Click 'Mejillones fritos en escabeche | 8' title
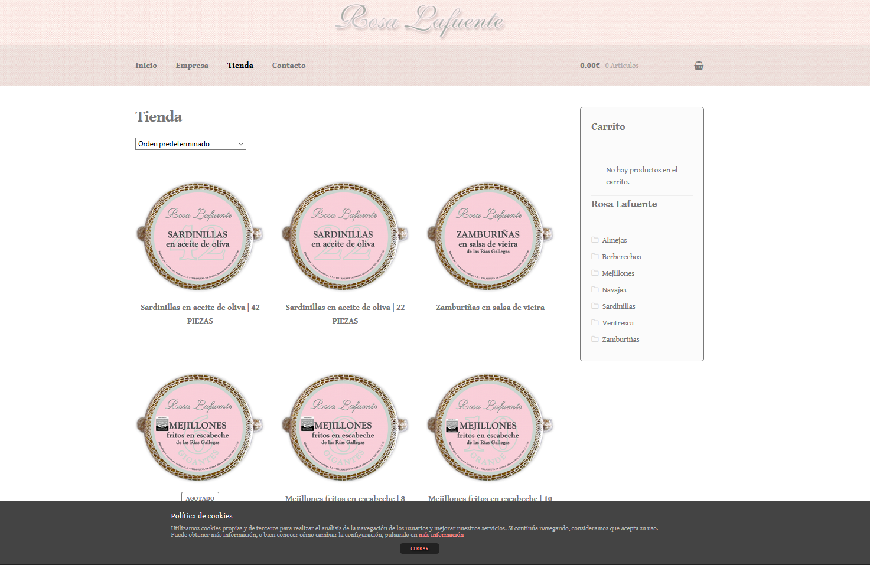 [x=345, y=498]
